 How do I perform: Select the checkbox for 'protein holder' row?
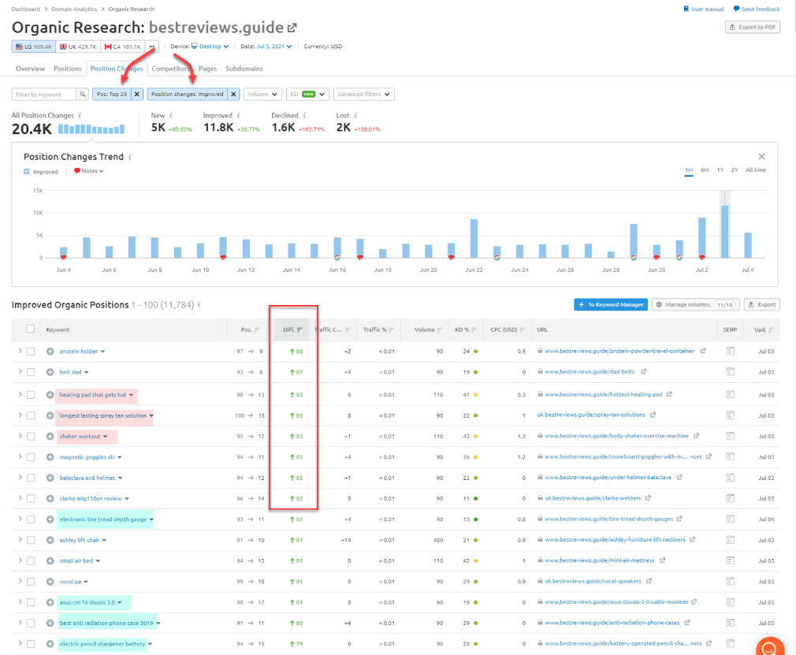(31, 352)
